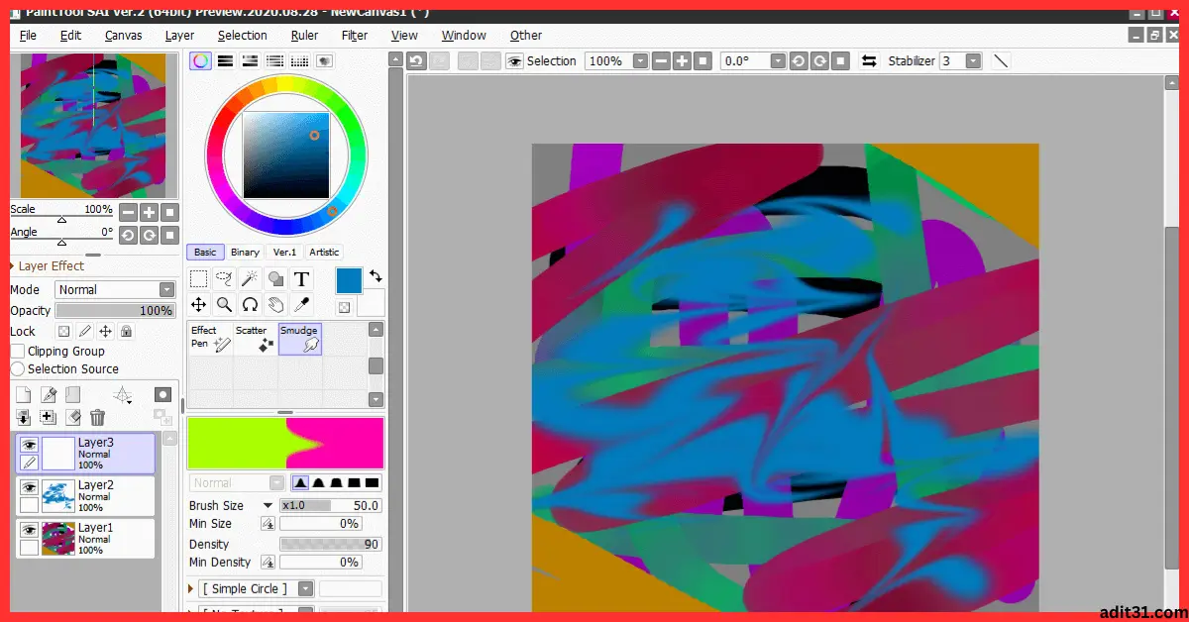The width and height of the screenshot is (1189, 622).
Task: Choose the Effect Pen brush
Action: click(x=210, y=339)
